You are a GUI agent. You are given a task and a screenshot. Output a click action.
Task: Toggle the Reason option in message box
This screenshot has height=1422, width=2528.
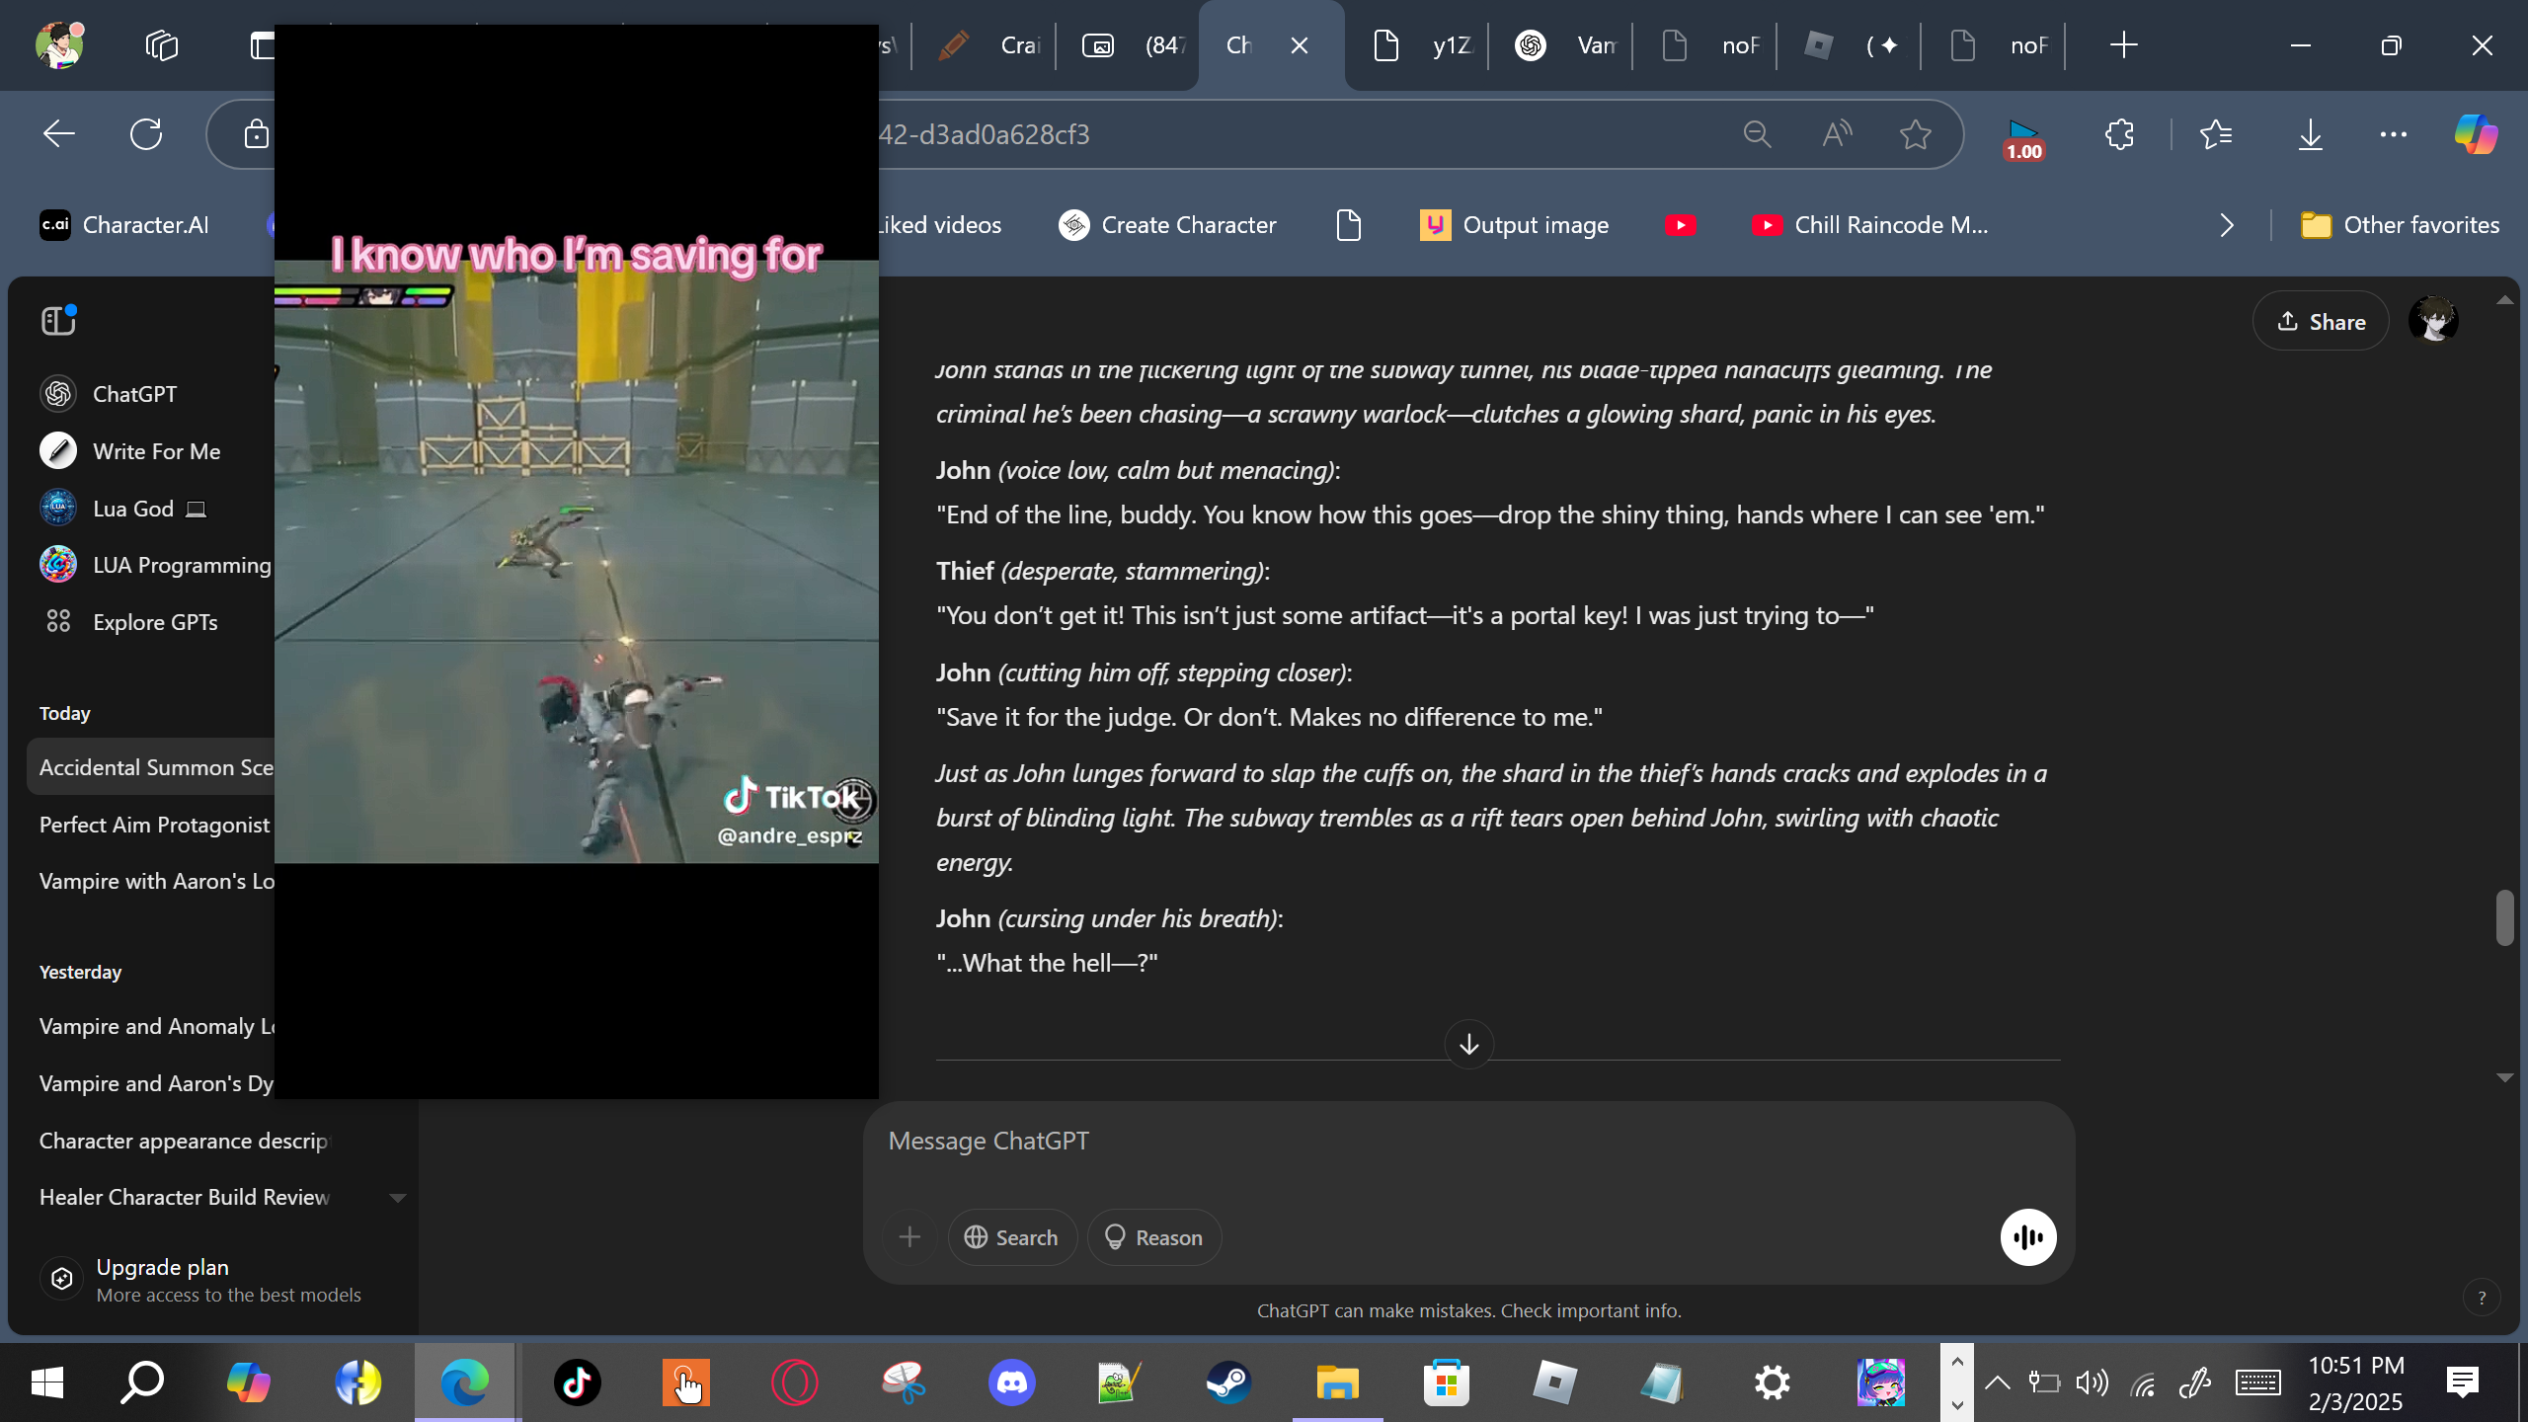coord(1153,1237)
